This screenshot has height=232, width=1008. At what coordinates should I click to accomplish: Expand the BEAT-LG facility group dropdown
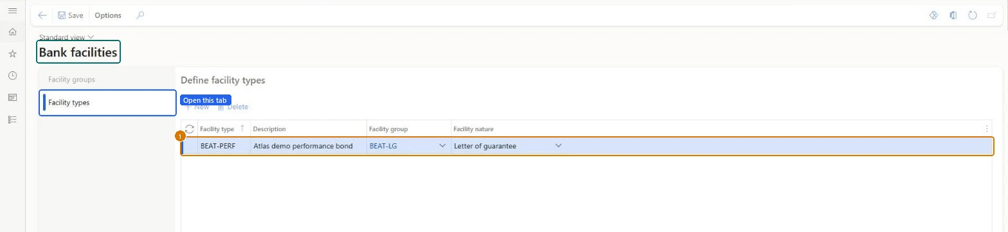[x=442, y=146]
